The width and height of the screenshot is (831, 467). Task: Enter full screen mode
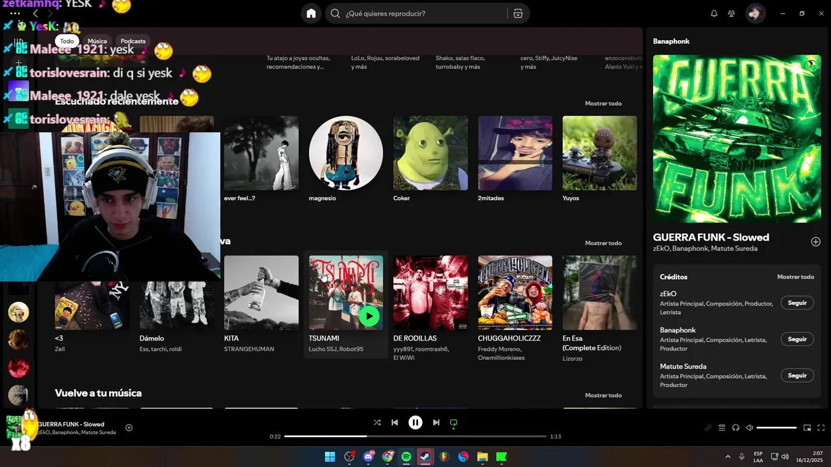821,428
